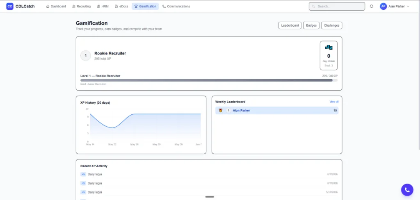Image resolution: width=420 pixels, height=200 pixels.
Task: Open the HRM menu
Action: 103,7
